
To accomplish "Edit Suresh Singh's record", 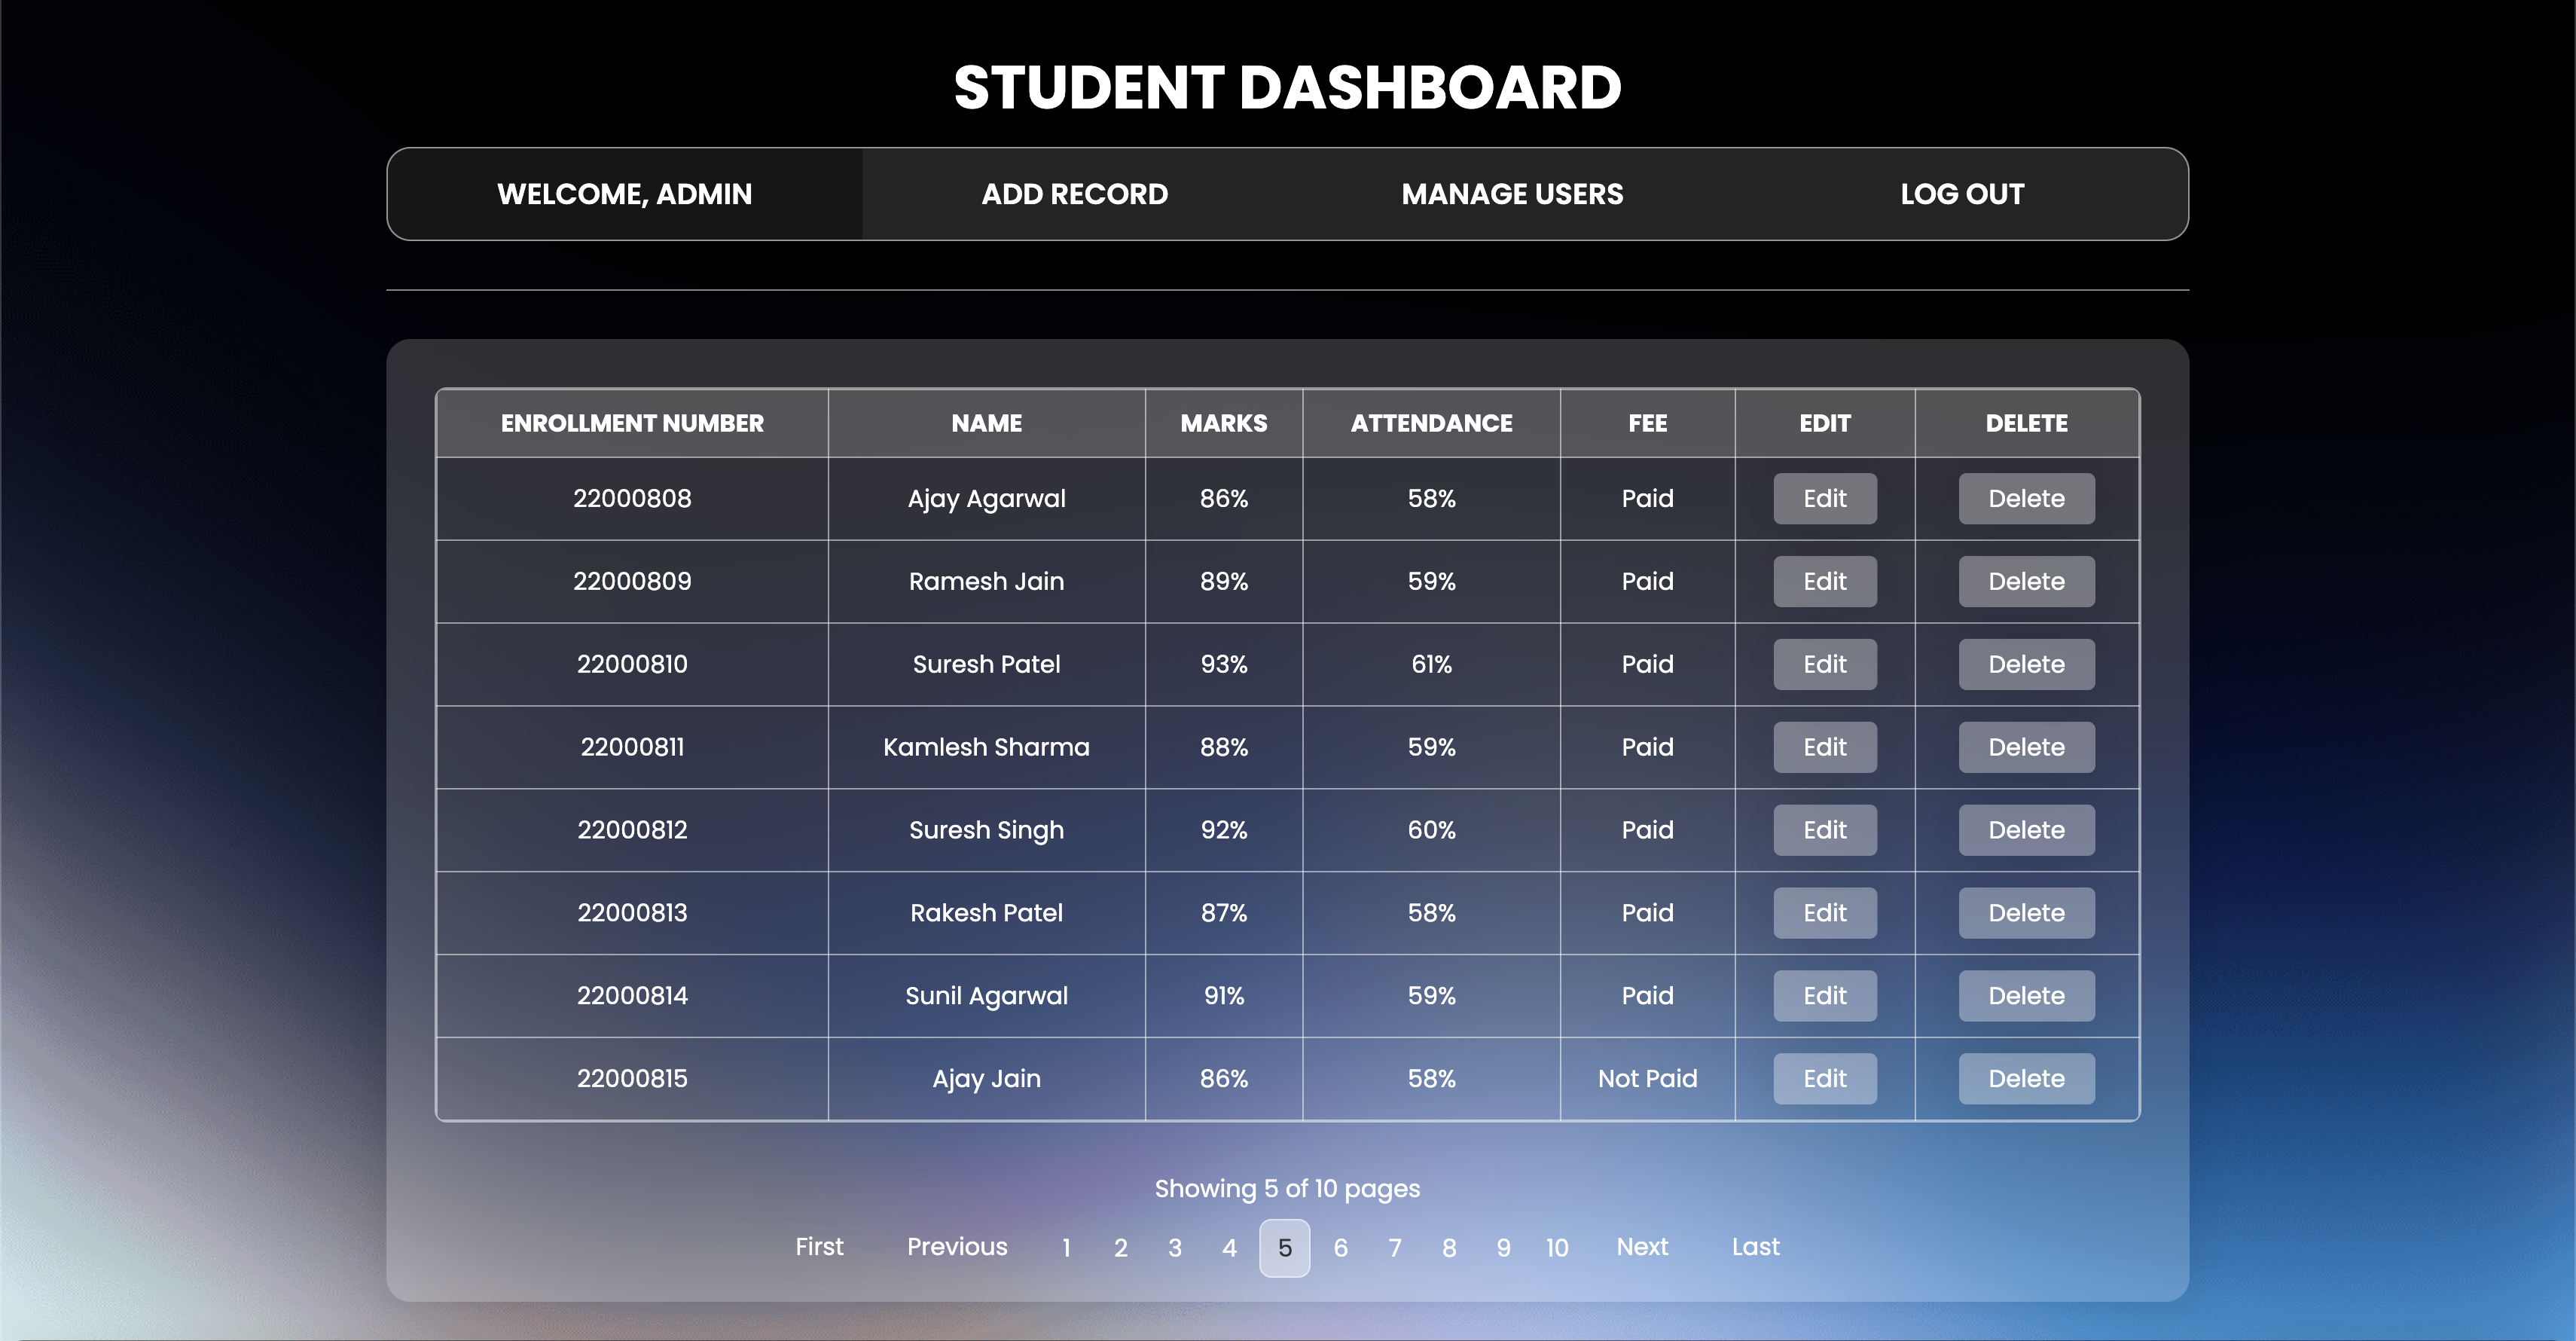I will click(1824, 830).
